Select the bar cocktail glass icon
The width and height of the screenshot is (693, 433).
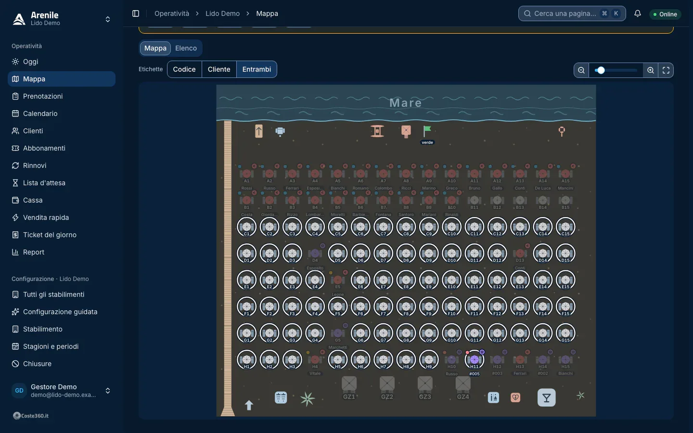click(x=546, y=397)
